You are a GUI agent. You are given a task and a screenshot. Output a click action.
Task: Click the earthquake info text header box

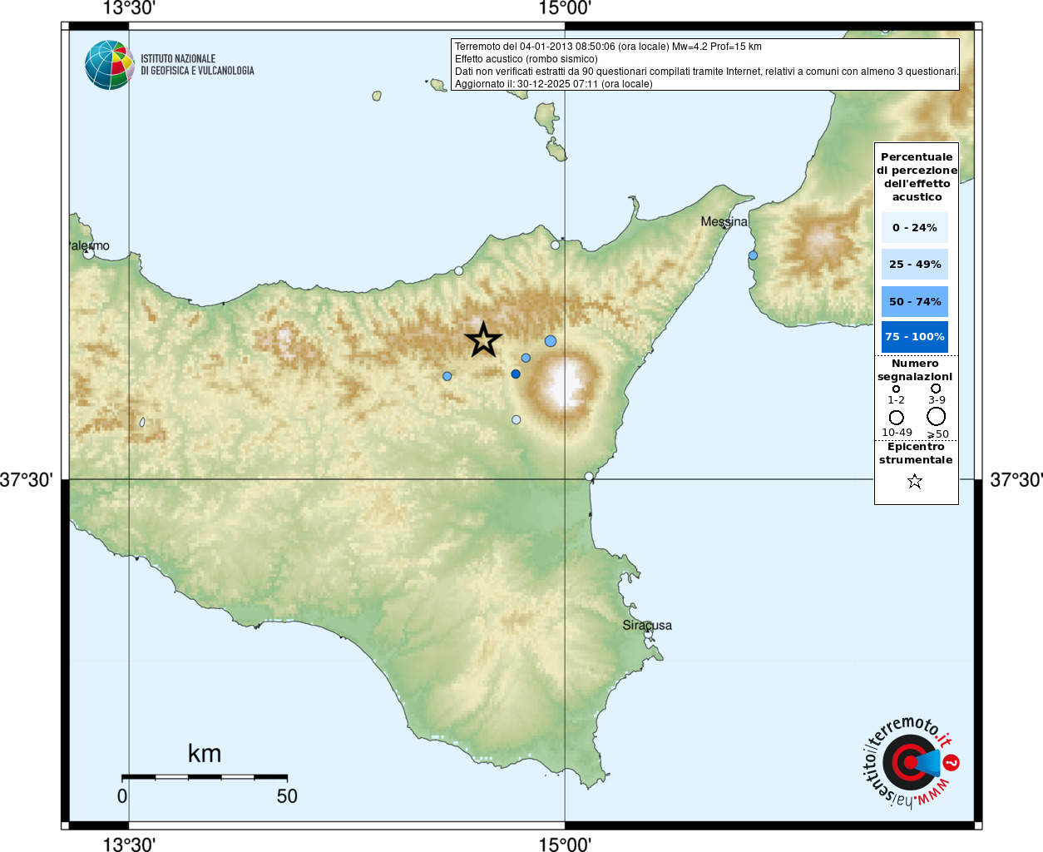tap(705, 65)
